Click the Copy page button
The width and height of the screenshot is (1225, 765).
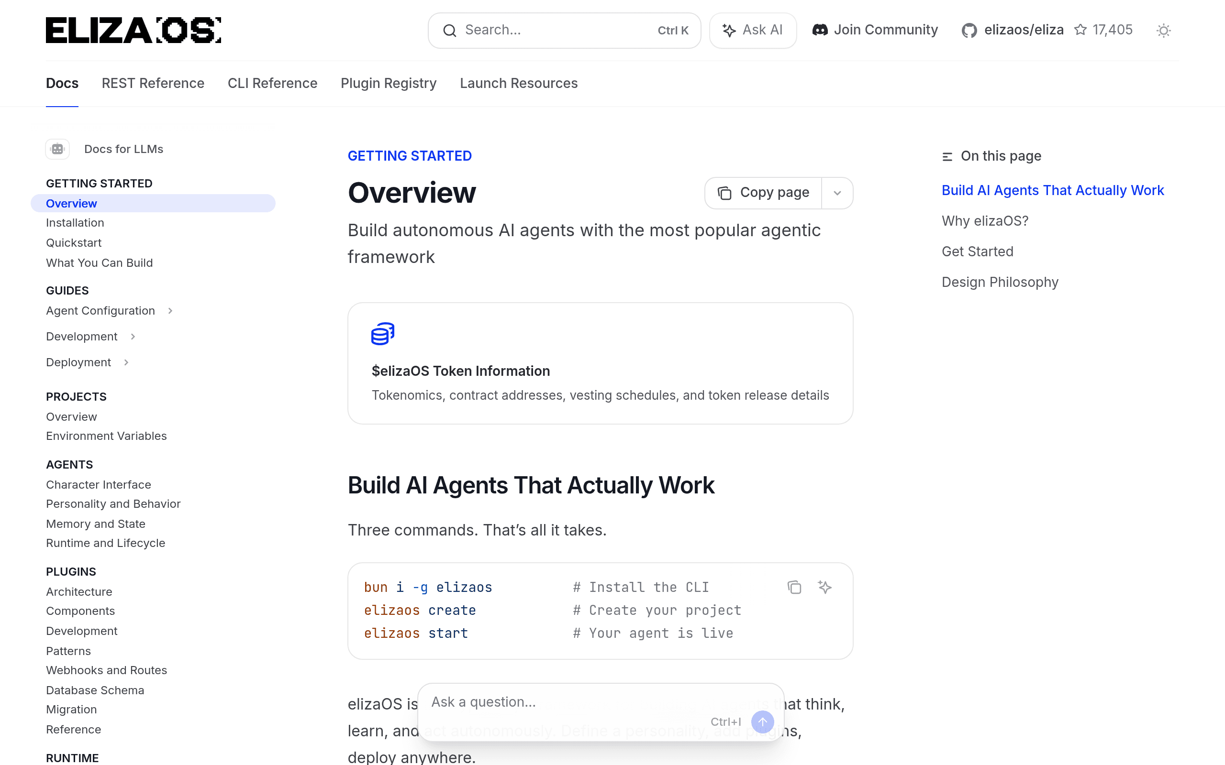pos(763,193)
